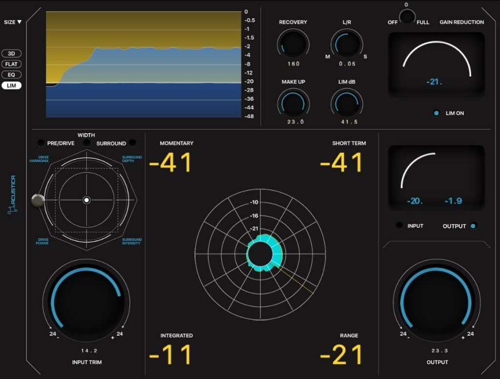Toggle the PRE/DRIVE mode

41,143
